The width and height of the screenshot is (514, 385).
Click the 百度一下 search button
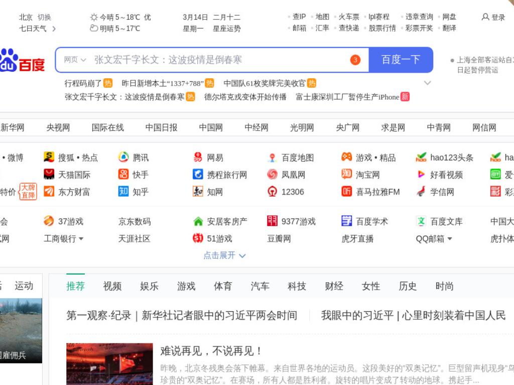pyautogui.click(x=401, y=60)
